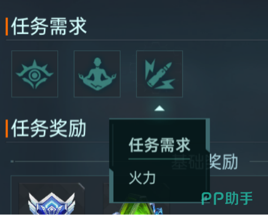Image resolution: width=268 pixels, height=215 pixels.
Task: Click the 任务需求 title inside tooltip
Action: (x=159, y=145)
